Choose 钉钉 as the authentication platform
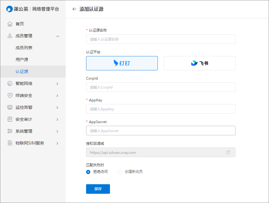This screenshot has height=203, width=269. point(122,63)
